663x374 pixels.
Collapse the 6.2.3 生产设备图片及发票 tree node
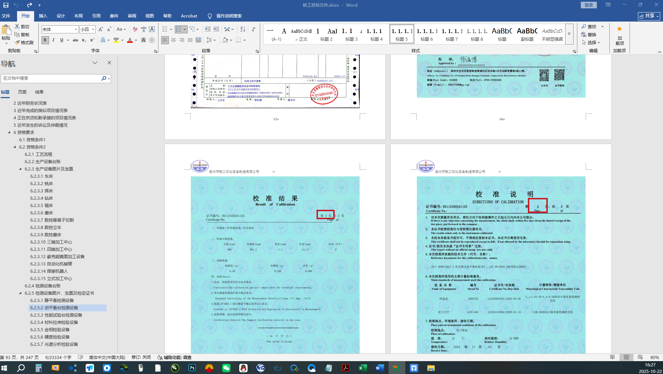[20, 169]
